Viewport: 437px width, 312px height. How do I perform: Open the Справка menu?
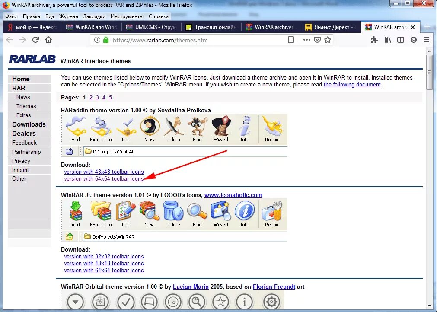(x=158, y=16)
